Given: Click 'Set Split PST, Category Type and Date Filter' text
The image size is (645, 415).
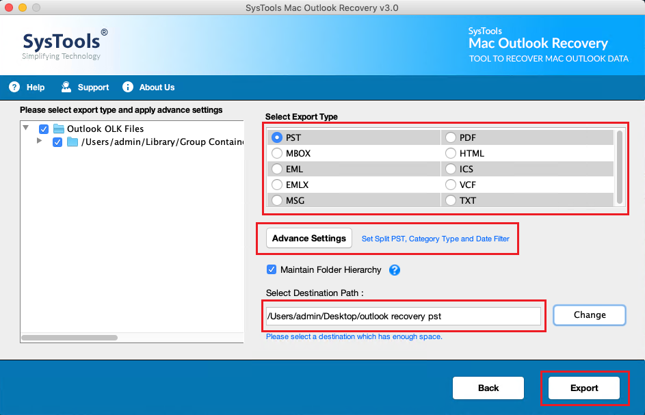Looking at the screenshot, I should point(435,239).
